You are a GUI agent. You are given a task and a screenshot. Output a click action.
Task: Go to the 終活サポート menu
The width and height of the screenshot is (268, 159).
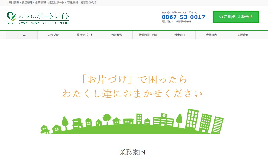coord(85,35)
